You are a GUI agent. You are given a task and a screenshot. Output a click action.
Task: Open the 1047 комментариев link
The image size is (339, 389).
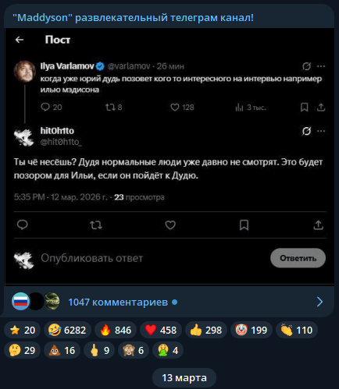pos(118,302)
